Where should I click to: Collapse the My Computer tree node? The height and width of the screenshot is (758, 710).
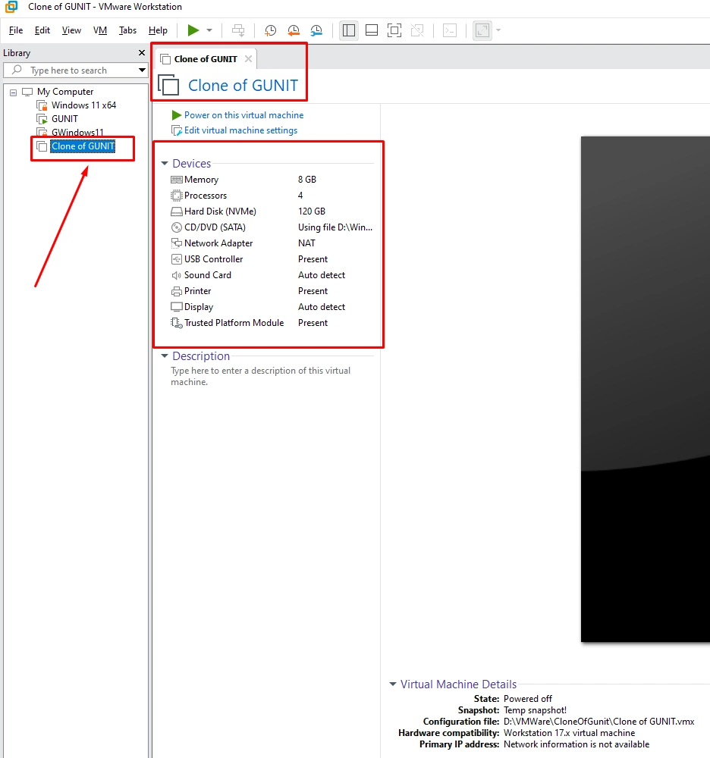14,92
